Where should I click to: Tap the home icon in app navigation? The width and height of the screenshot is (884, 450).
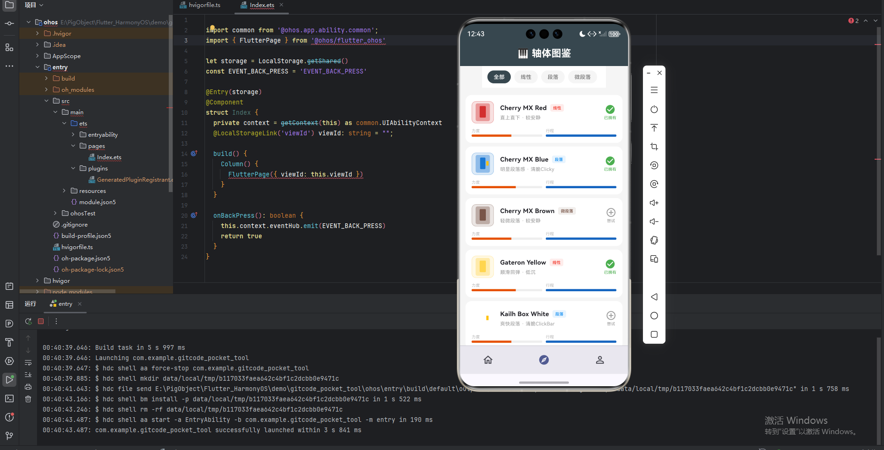click(x=488, y=360)
